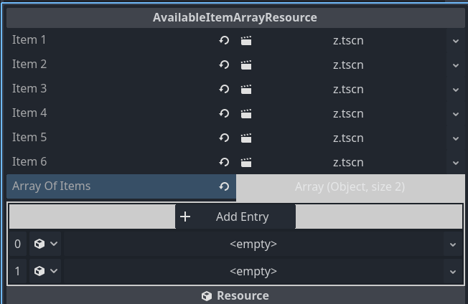
Task: Click the scene clapperboard icon for Item 2
Action: (x=246, y=65)
